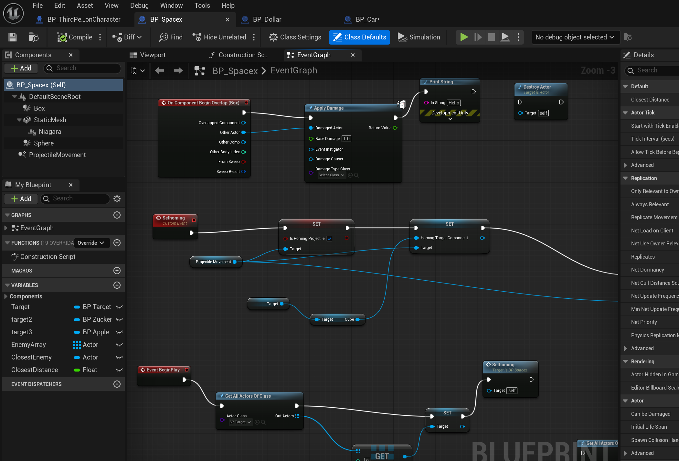This screenshot has height=461, width=679.
Task: Add a new variable with plus icon
Action: pos(117,285)
